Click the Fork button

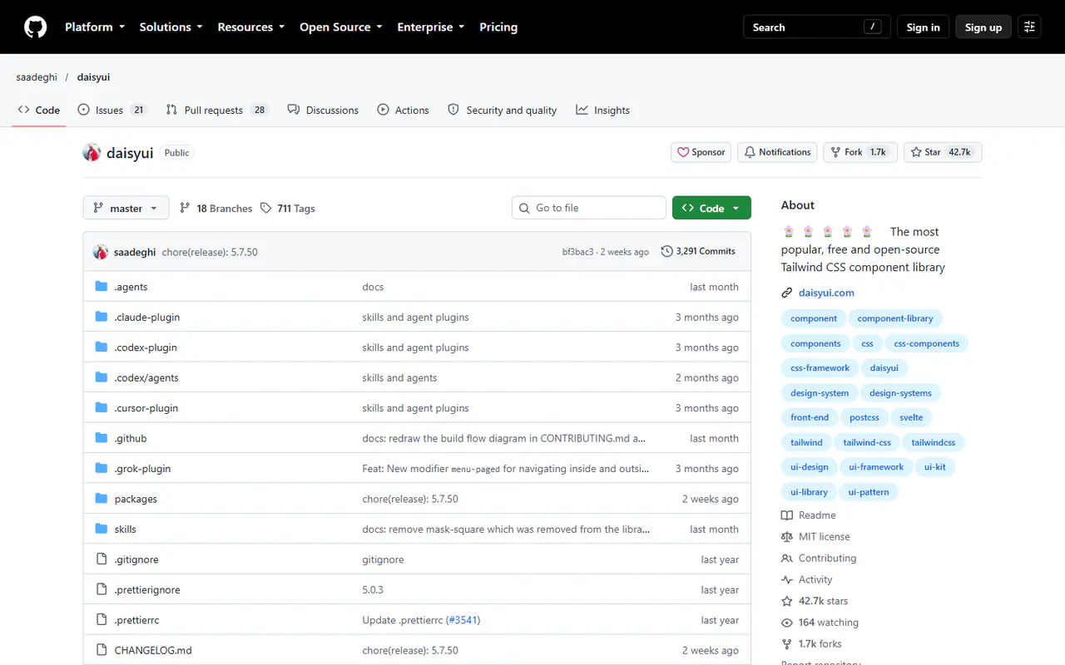pyautogui.click(x=860, y=152)
